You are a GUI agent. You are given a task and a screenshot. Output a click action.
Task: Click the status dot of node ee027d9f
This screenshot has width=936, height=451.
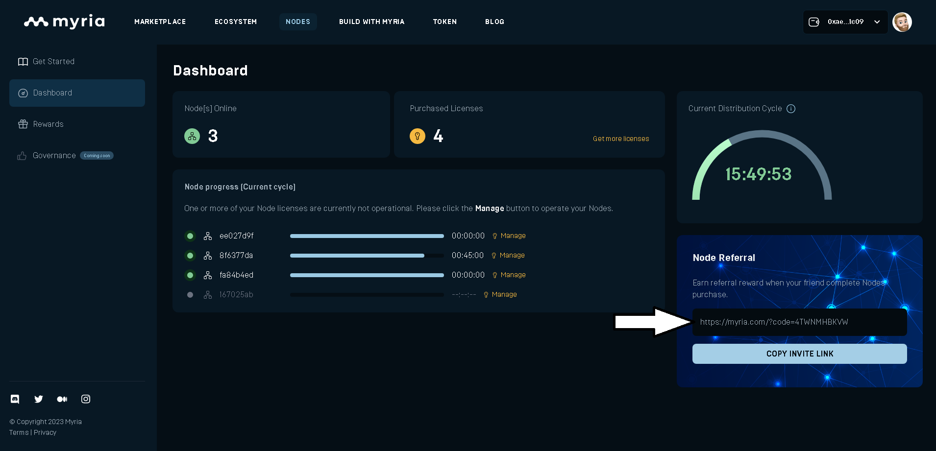click(190, 236)
